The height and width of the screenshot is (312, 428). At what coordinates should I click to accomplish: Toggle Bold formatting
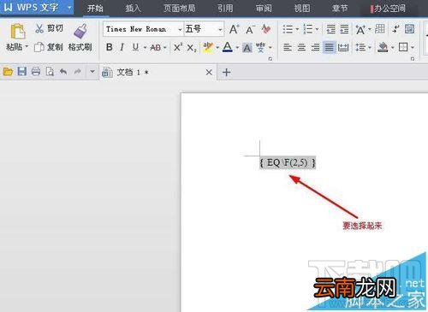pyautogui.click(x=109, y=47)
